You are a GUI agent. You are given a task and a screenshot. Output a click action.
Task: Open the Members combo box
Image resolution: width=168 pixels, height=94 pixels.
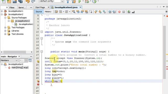click(x=9, y=60)
